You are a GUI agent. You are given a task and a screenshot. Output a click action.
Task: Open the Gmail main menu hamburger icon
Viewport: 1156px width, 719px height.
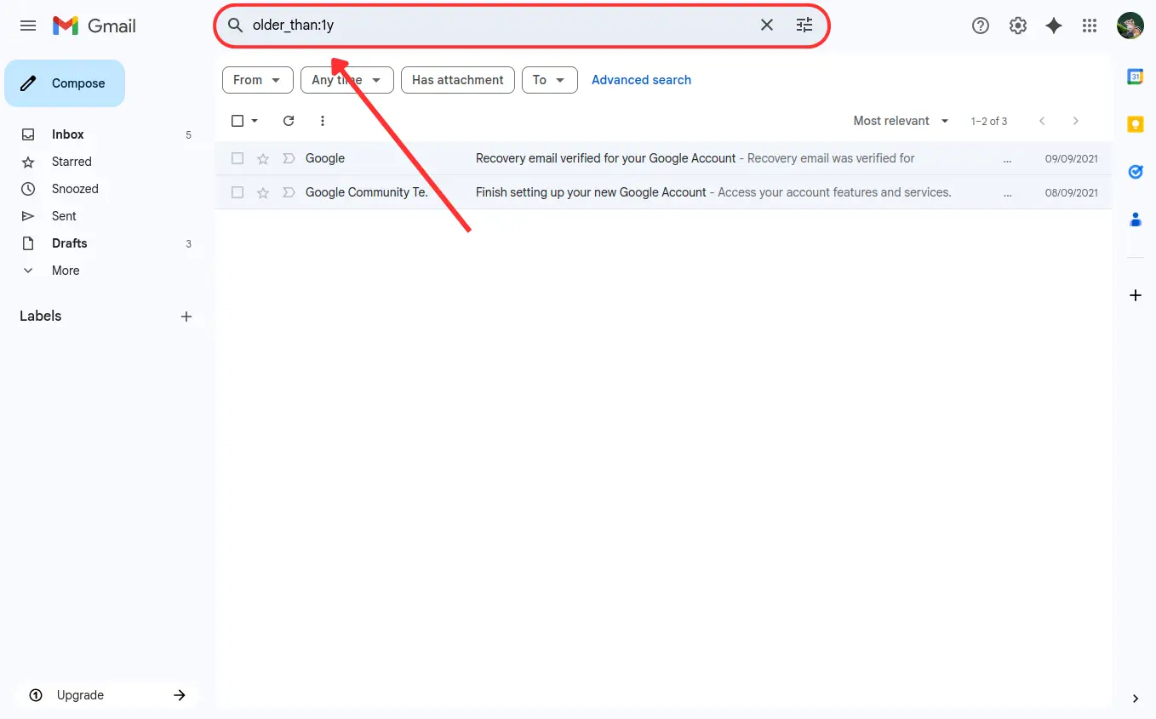28,26
